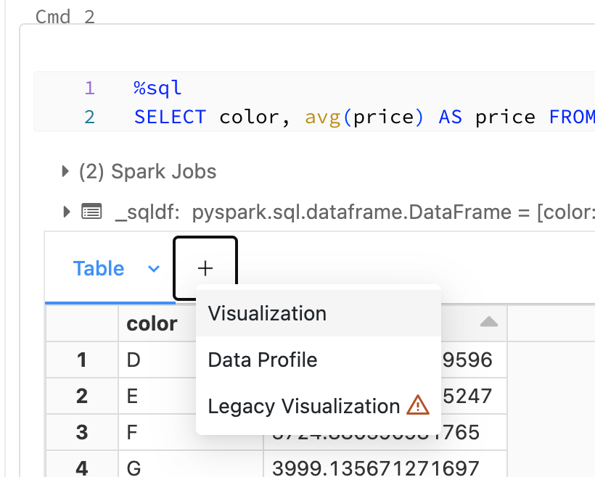
Task: Pick the Legacy Visualization menu entry
Action: click(303, 406)
